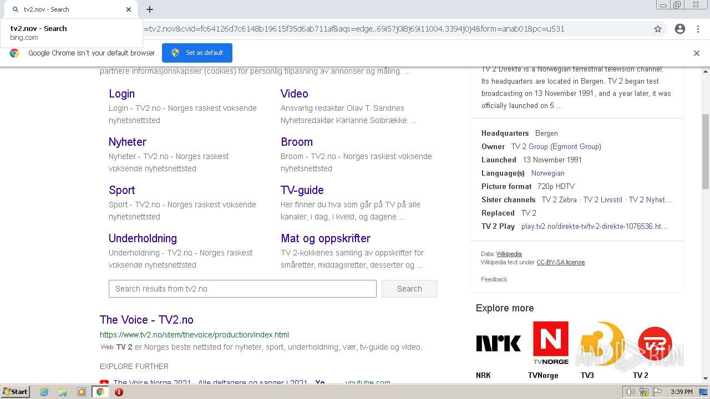This screenshot has height=399, width=710.
Task: Open the TV-guide sitelink
Action: 302,190
